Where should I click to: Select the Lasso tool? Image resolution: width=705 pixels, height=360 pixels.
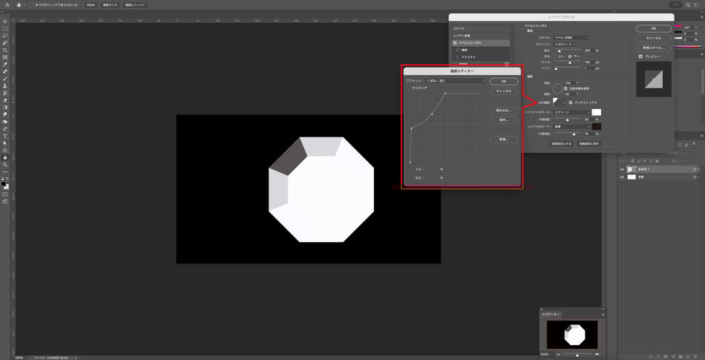click(x=4, y=35)
